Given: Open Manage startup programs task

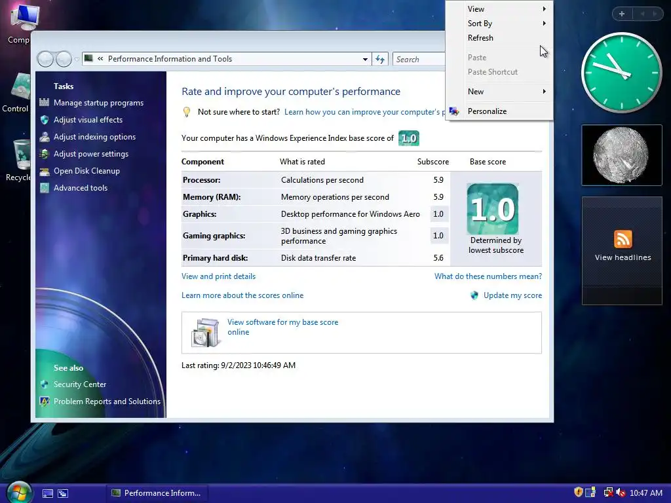Looking at the screenshot, I should 98,103.
